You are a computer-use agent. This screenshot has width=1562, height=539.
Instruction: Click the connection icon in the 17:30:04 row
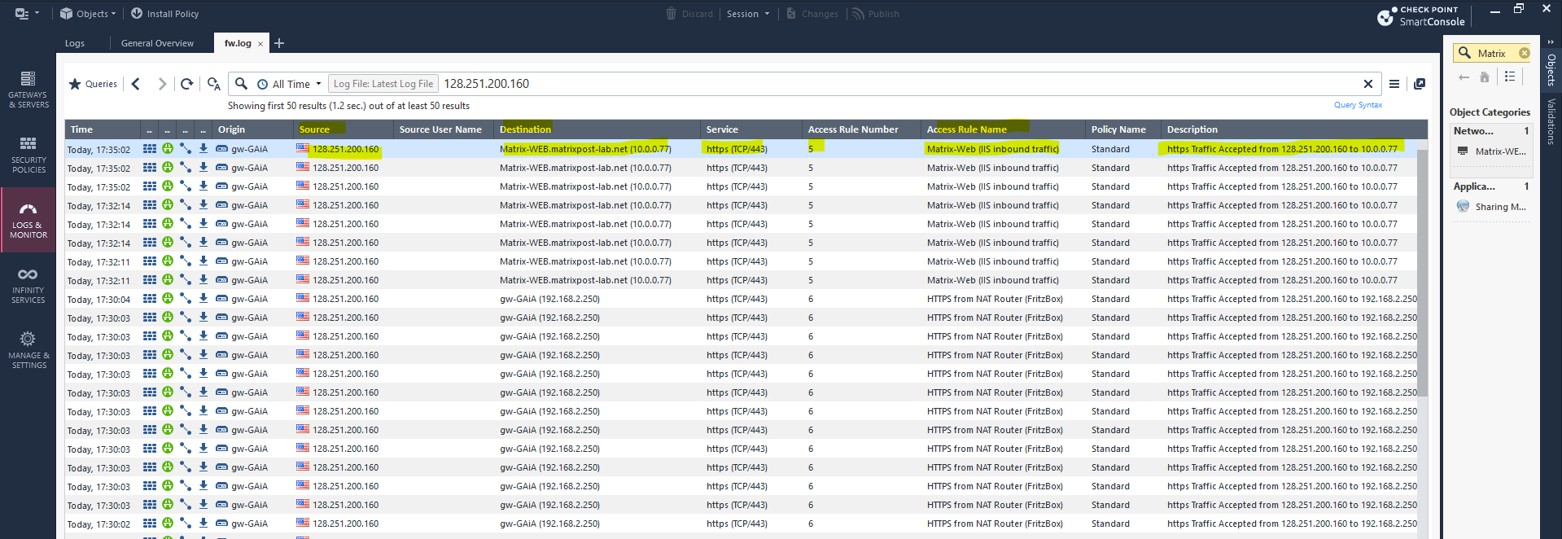(x=186, y=299)
